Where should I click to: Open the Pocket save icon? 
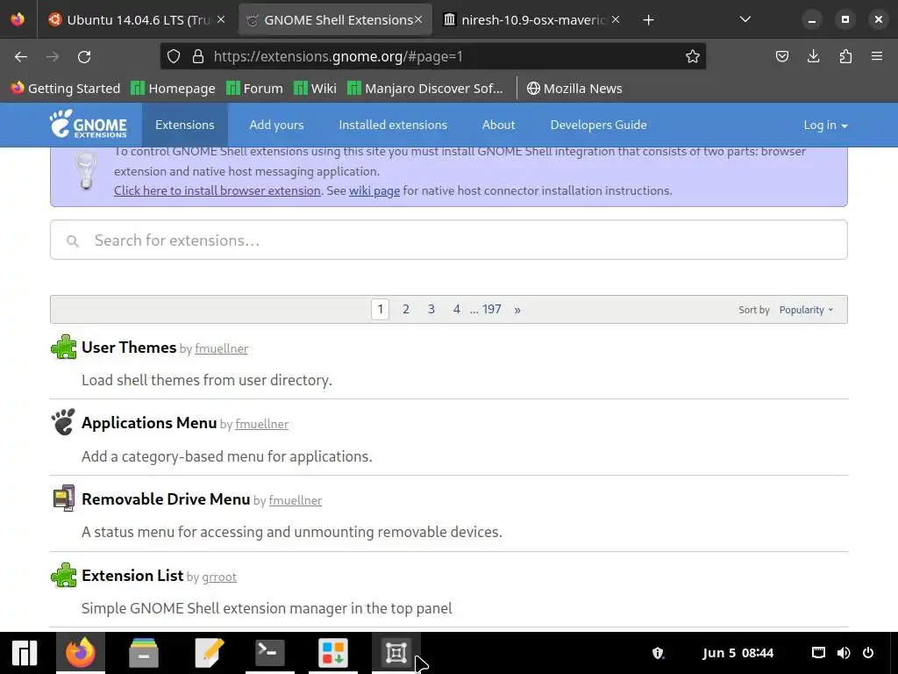point(781,56)
